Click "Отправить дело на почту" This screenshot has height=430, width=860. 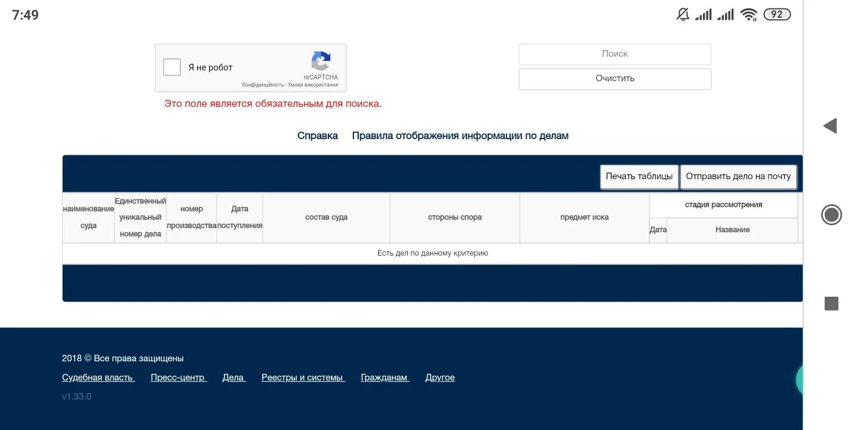coord(738,176)
